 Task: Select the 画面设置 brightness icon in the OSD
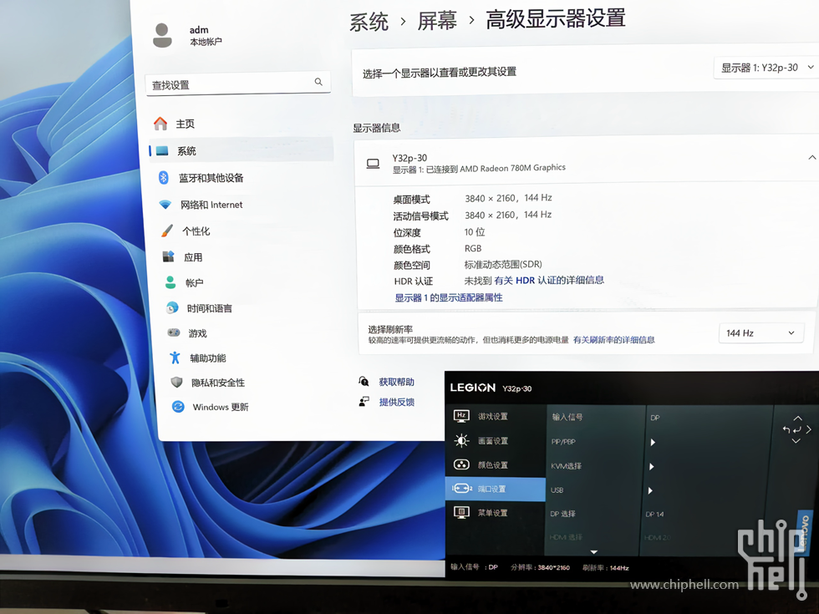pos(461,441)
